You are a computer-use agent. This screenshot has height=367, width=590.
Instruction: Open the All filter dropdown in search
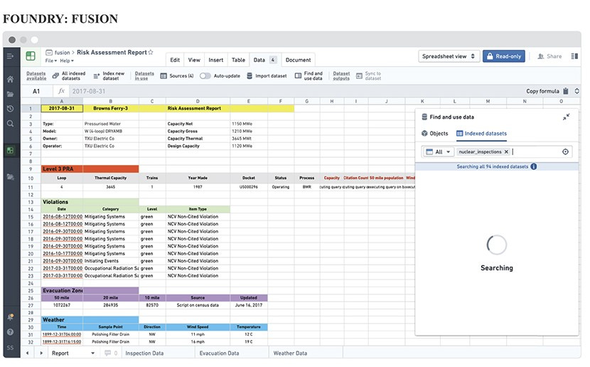(439, 151)
